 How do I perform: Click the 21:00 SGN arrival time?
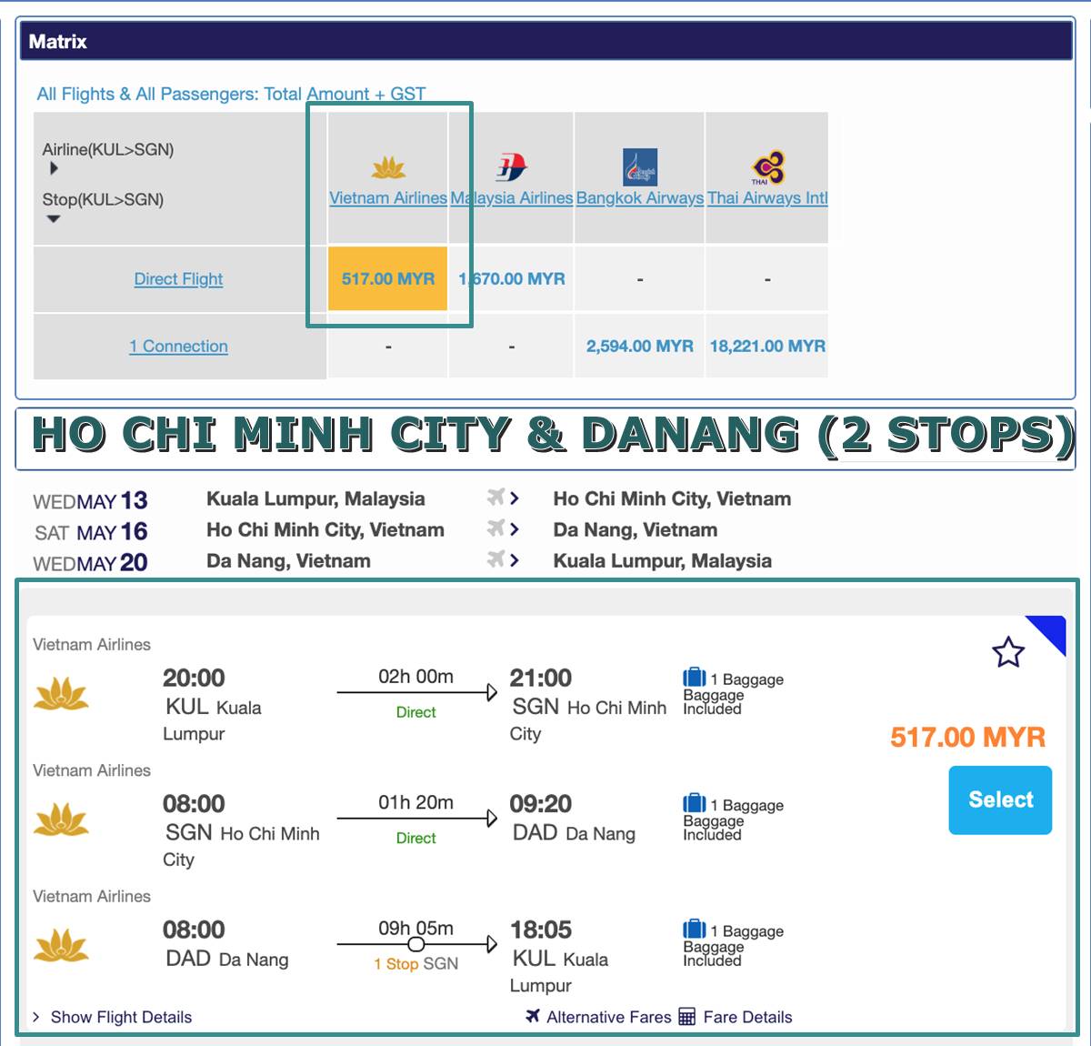540,678
